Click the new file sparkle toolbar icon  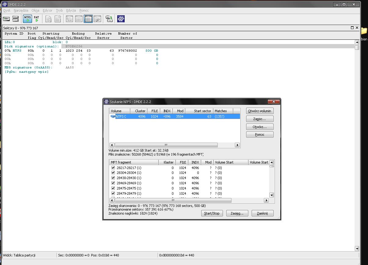click(58, 19)
